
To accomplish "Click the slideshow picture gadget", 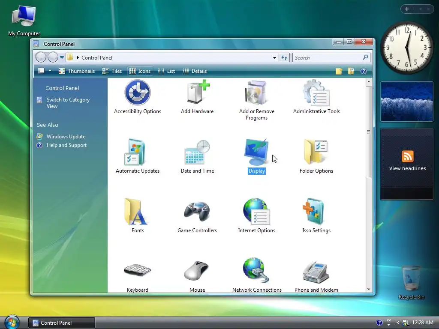I will (407, 102).
